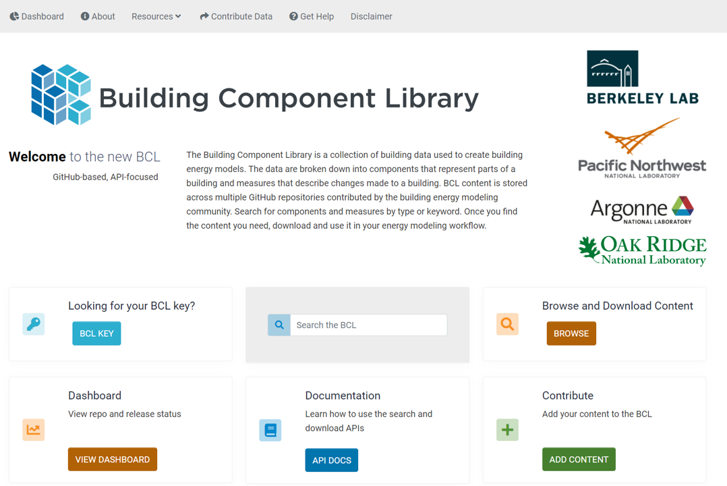Select the Dashboard chart icon

pyautogui.click(x=33, y=430)
